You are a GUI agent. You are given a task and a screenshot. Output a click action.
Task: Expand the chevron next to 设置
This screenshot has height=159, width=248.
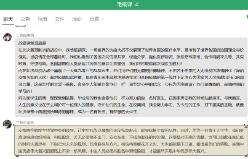point(103,19)
